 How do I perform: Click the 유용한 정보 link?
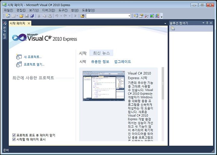pyautogui.click(x=100, y=61)
